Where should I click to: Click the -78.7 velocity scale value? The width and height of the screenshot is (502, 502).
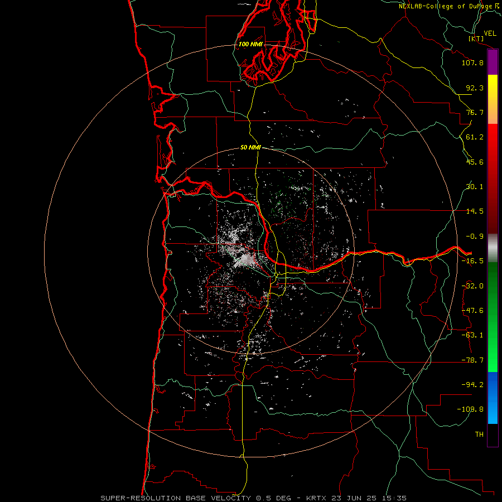coord(472,360)
